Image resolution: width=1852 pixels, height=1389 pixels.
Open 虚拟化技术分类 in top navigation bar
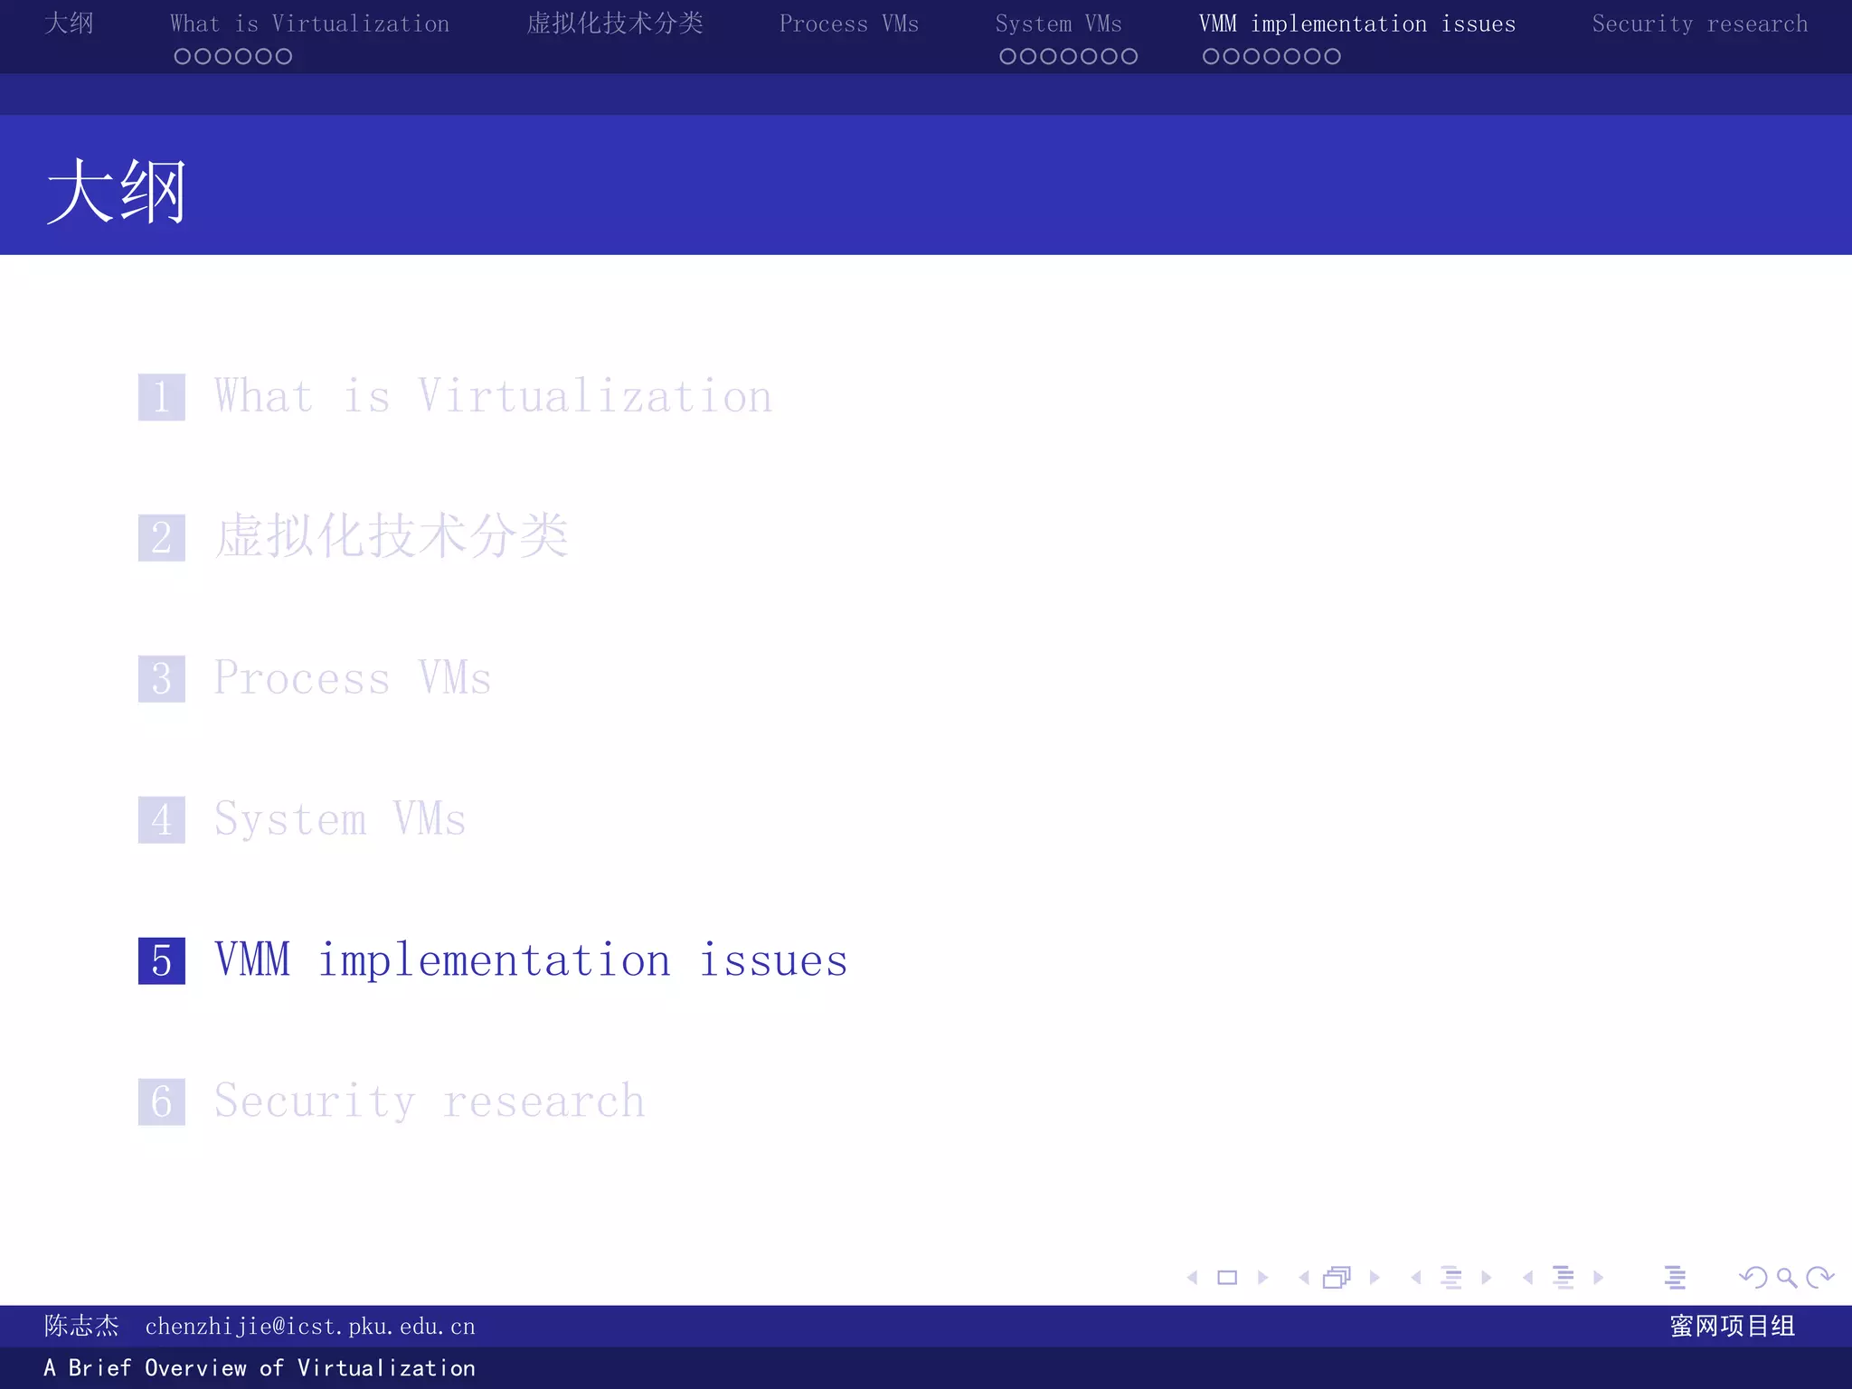(615, 24)
